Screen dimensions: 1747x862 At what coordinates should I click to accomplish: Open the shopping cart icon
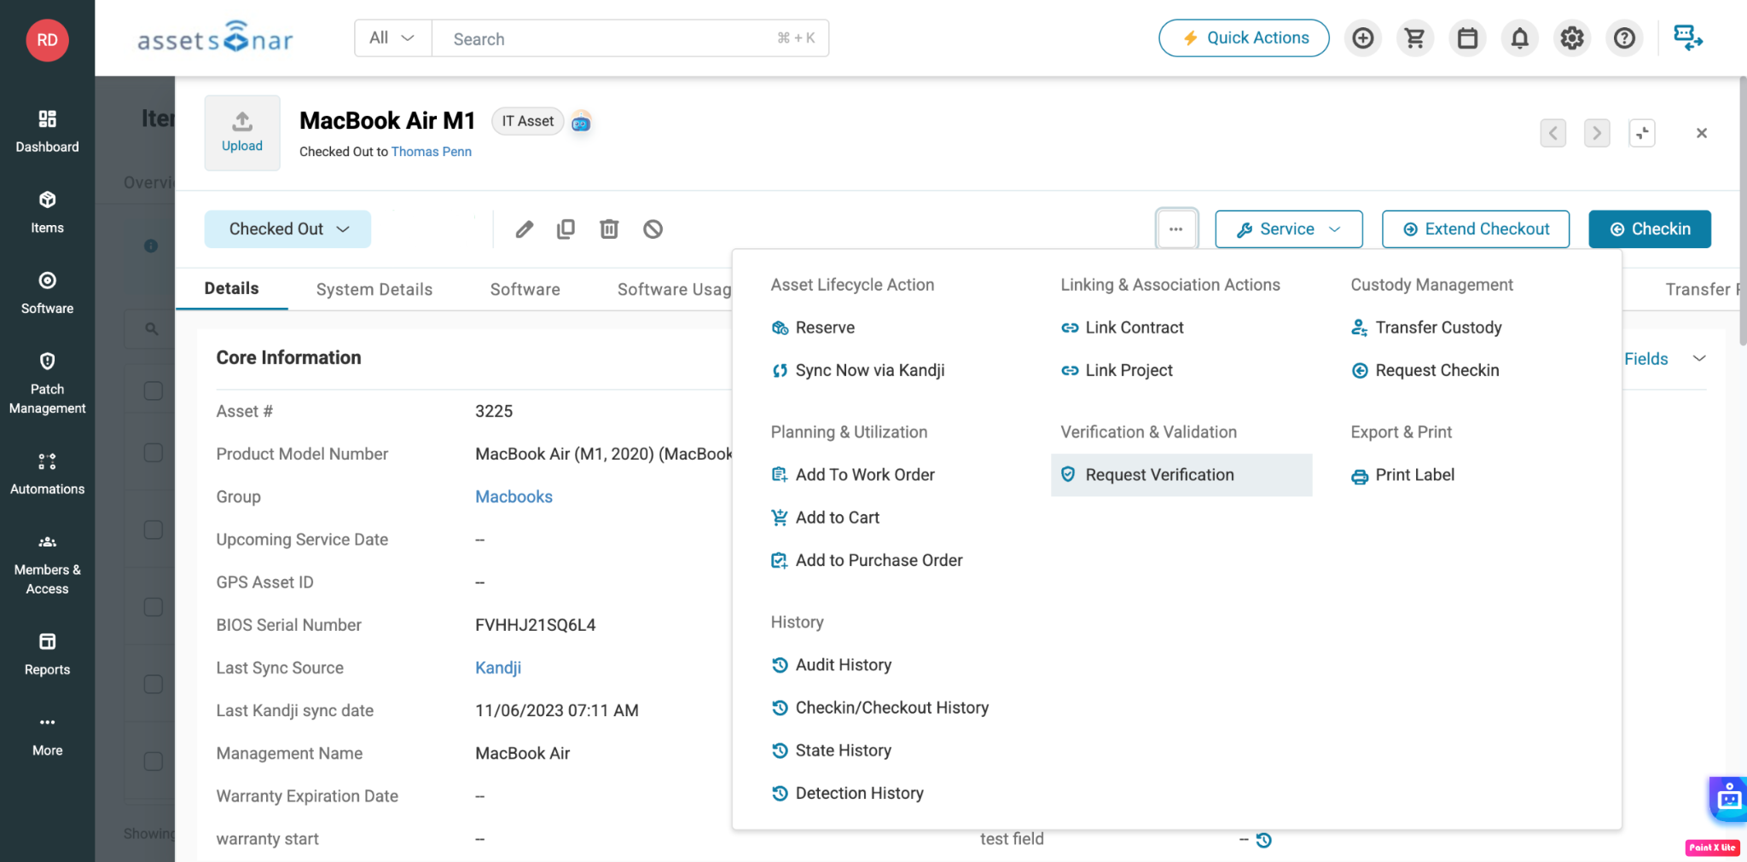pyautogui.click(x=1415, y=38)
